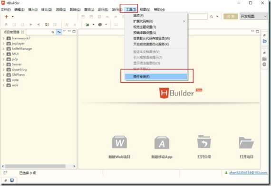Open the 帮助(H) menu

(159, 9)
